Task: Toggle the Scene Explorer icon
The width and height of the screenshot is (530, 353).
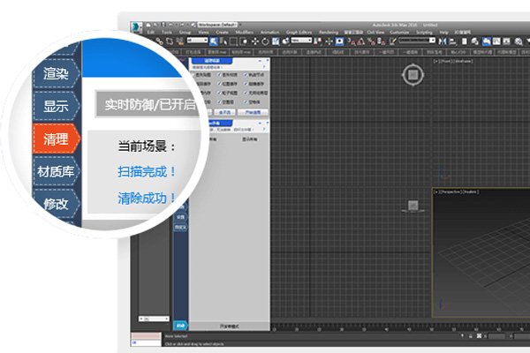Action: (464, 41)
